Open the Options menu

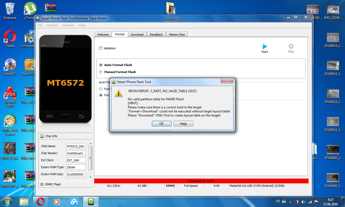(53, 25)
